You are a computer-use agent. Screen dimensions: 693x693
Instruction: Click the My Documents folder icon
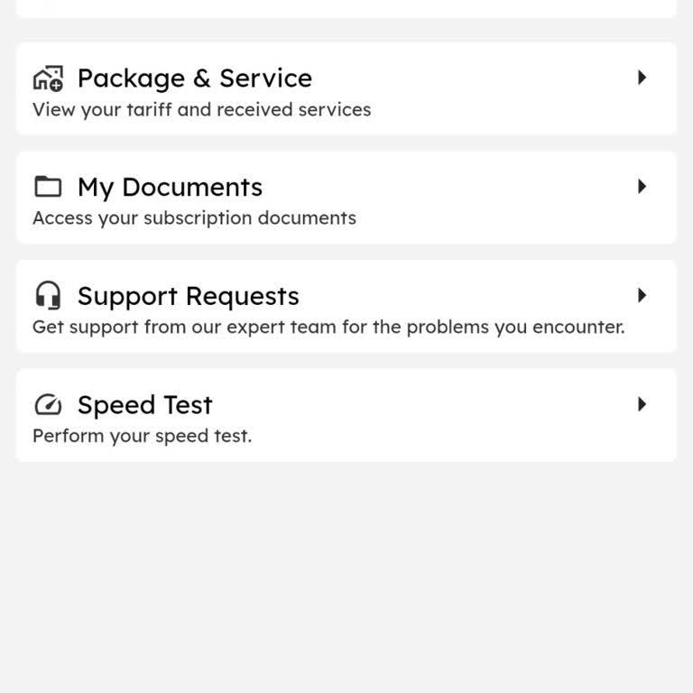click(48, 187)
